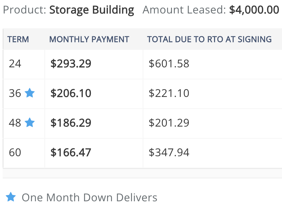
Task: Click the star next to One Month Down Delivers
Action: tap(11, 197)
